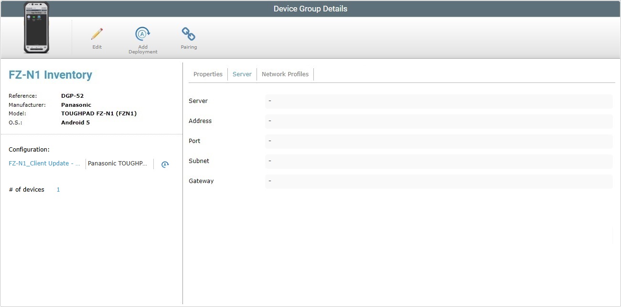Expand the truncated Panasonic TOUGHP... label
Viewport: 621px width, 307px height.
(x=118, y=164)
